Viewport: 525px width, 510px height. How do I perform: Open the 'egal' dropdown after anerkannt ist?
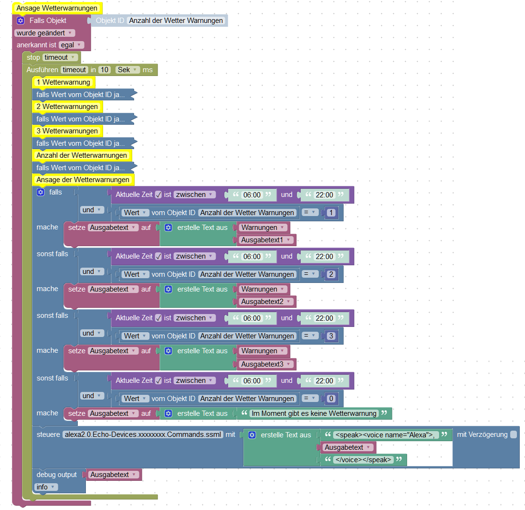point(71,45)
